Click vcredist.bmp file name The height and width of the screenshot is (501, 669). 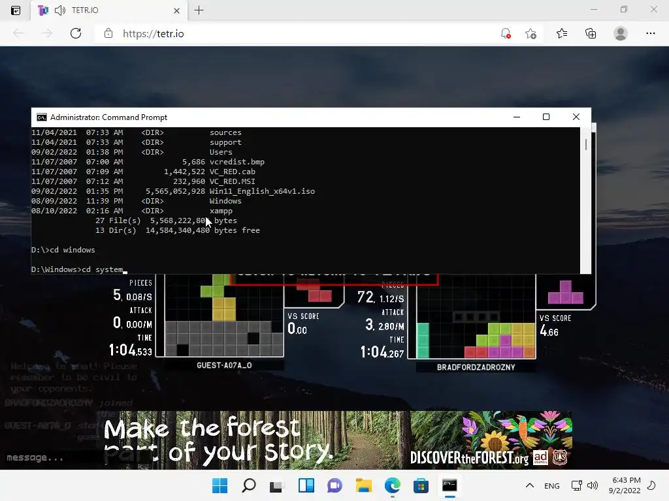click(x=237, y=162)
